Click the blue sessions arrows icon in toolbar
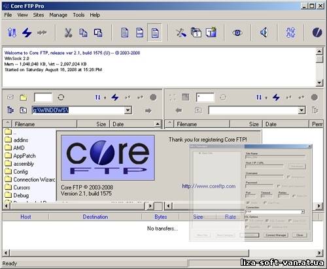 [x=290, y=33]
